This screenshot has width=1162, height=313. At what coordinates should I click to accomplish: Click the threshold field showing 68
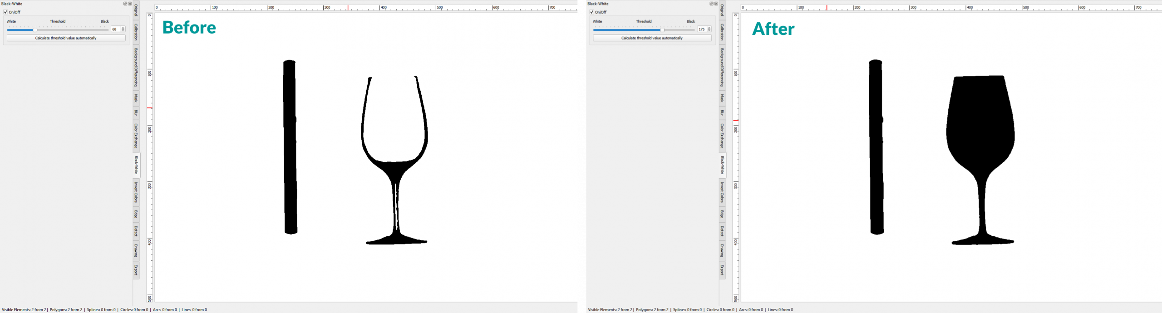click(115, 29)
